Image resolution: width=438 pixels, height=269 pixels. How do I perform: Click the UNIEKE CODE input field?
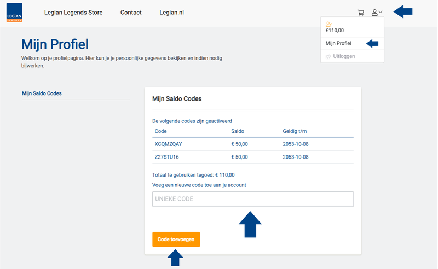pyautogui.click(x=253, y=199)
